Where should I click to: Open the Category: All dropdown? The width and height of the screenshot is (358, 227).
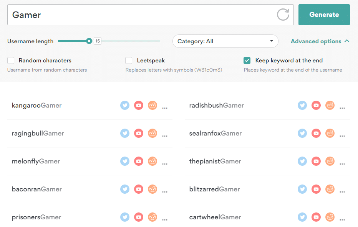pos(225,41)
